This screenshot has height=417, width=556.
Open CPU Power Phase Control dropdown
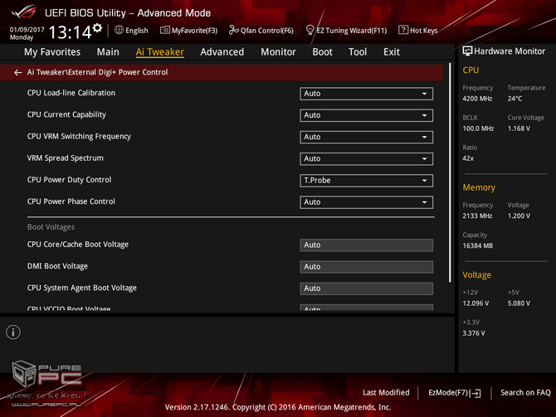[x=366, y=202]
